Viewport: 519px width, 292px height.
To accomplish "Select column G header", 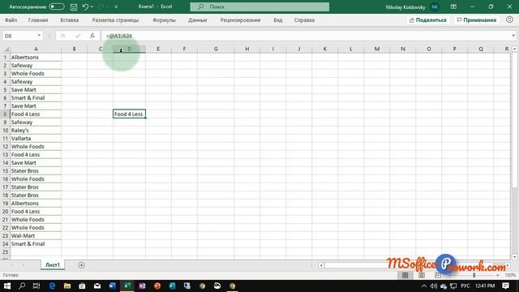I will point(216,49).
